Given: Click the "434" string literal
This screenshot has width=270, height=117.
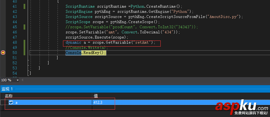Looking at the screenshot, I should point(168,32).
